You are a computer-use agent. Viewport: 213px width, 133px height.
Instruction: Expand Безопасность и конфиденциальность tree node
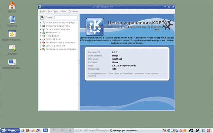click(x=41, y=23)
